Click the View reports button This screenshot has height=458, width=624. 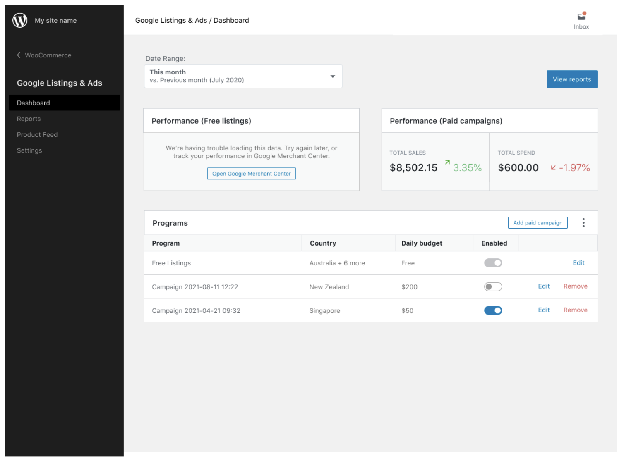coord(572,79)
